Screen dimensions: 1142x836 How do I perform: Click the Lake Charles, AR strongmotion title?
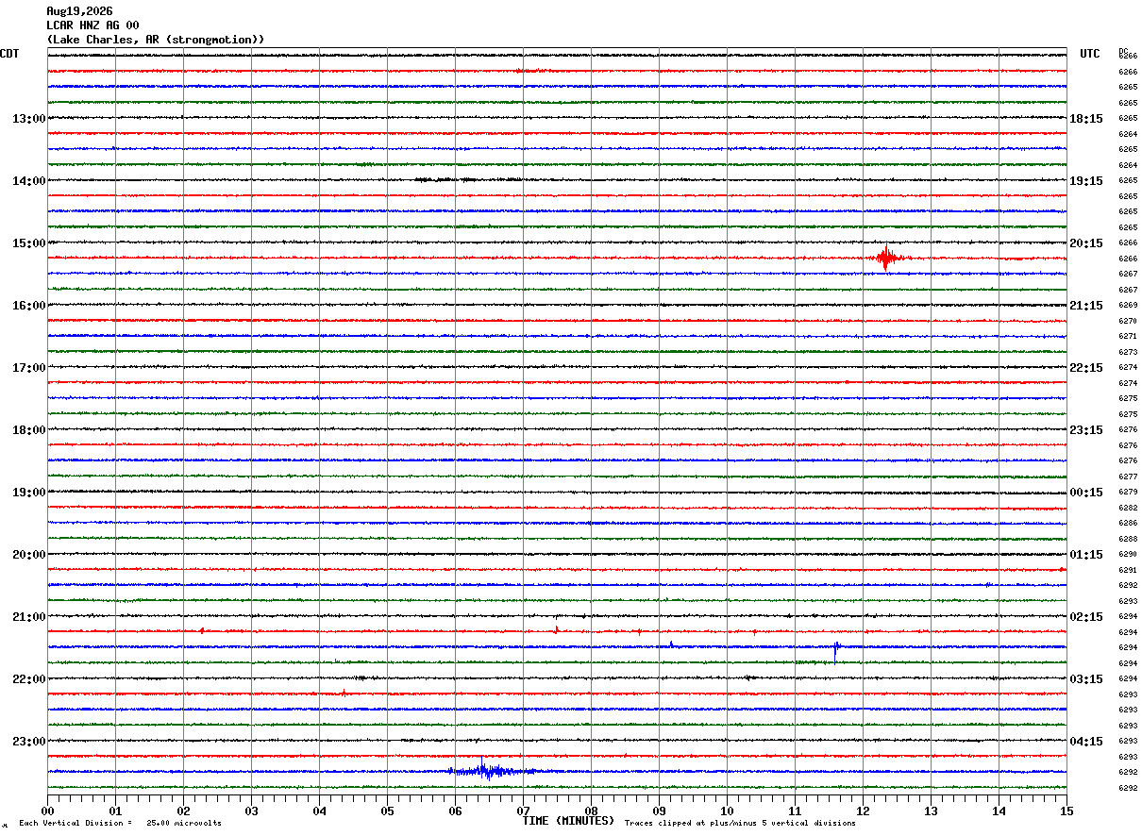(156, 40)
